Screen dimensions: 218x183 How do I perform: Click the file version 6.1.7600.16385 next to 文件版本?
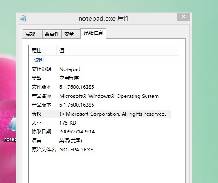tap(77, 87)
